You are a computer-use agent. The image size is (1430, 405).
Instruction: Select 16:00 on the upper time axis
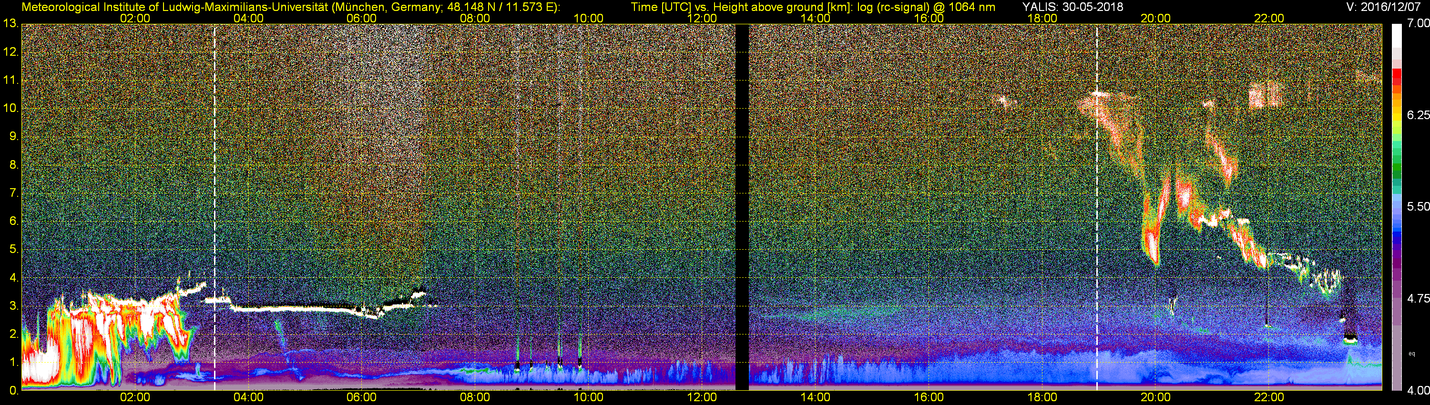929,18
